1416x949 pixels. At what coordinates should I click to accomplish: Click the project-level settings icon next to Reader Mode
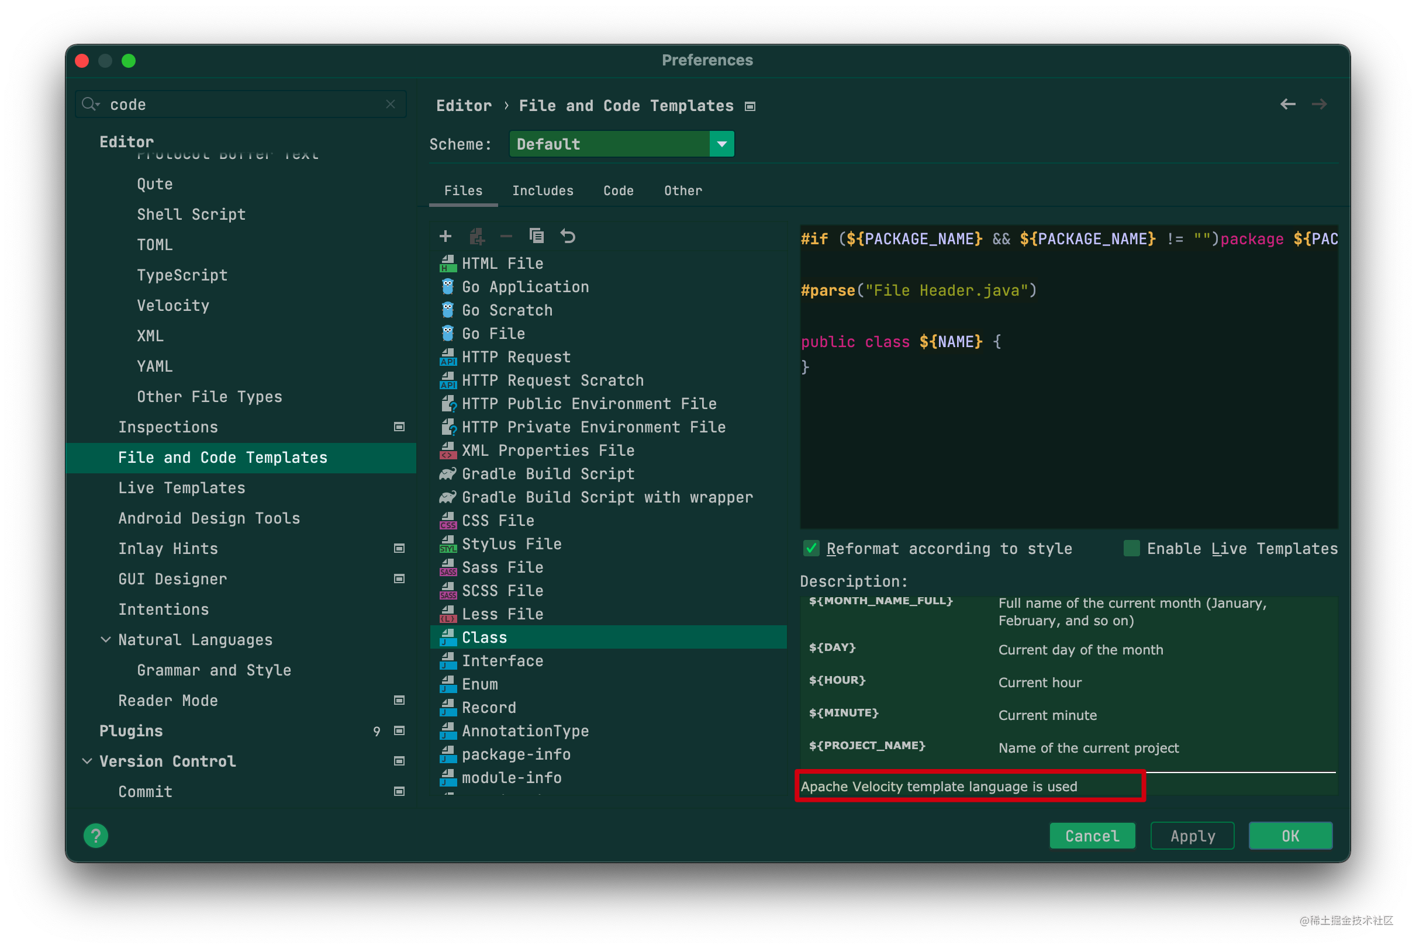(x=399, y=700)
